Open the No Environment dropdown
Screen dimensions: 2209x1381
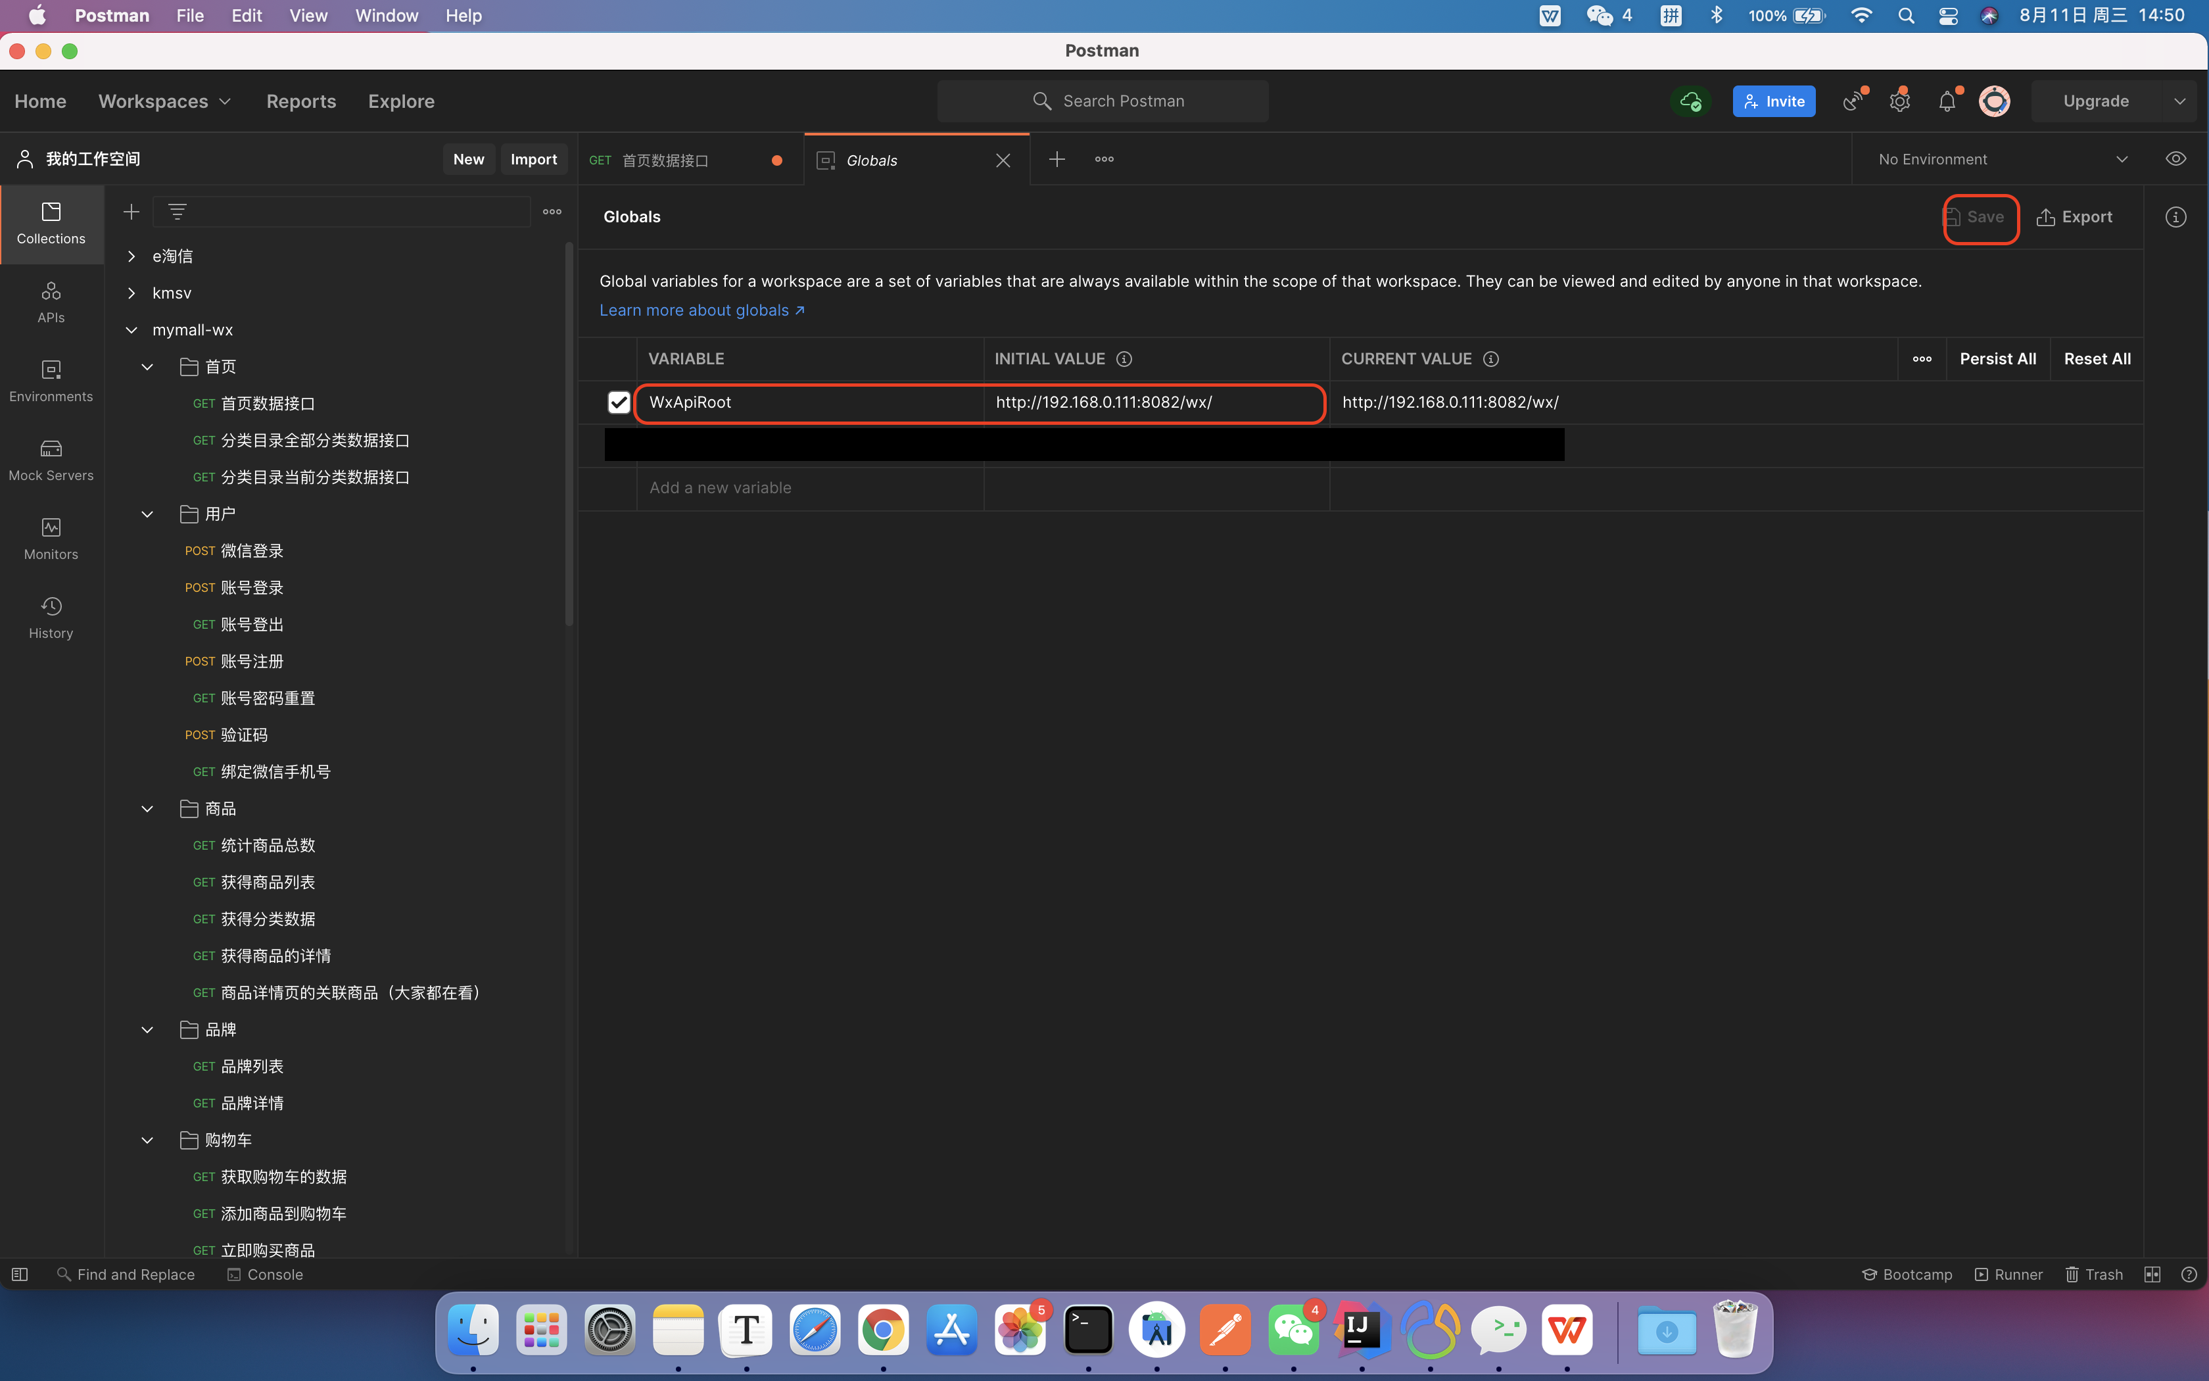(2003, 159)
